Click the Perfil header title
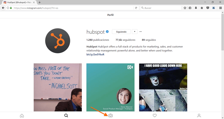The width and height of the screenshot is (224, 119). tap(110, 15)
